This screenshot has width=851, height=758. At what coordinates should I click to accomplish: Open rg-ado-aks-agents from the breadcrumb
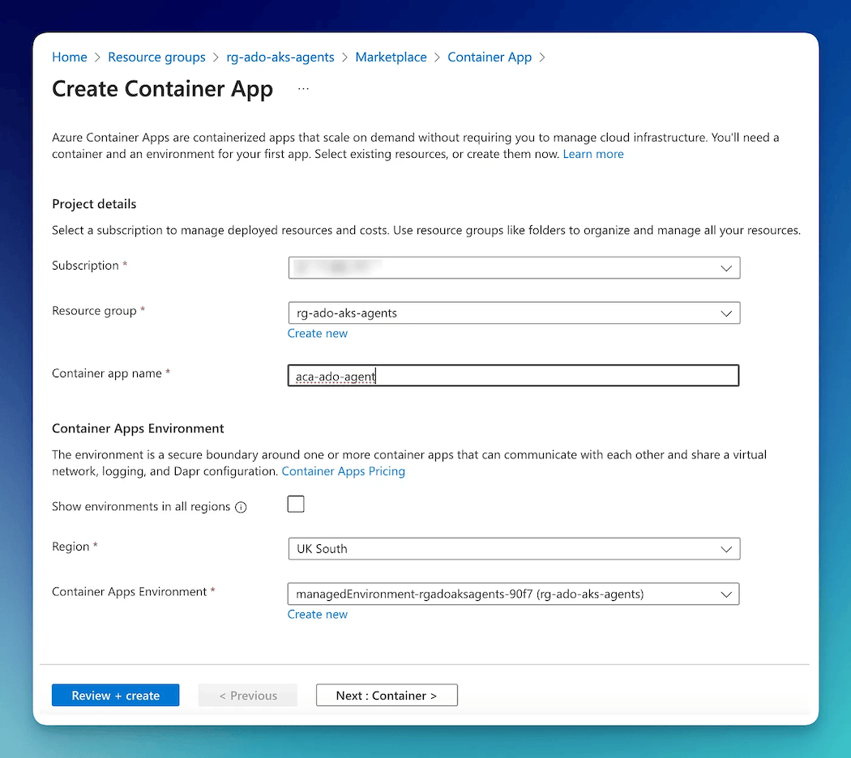pyautogui.click(x=280, y=57)
